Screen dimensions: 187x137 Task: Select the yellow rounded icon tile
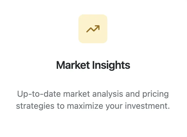(x=93, y=29)
